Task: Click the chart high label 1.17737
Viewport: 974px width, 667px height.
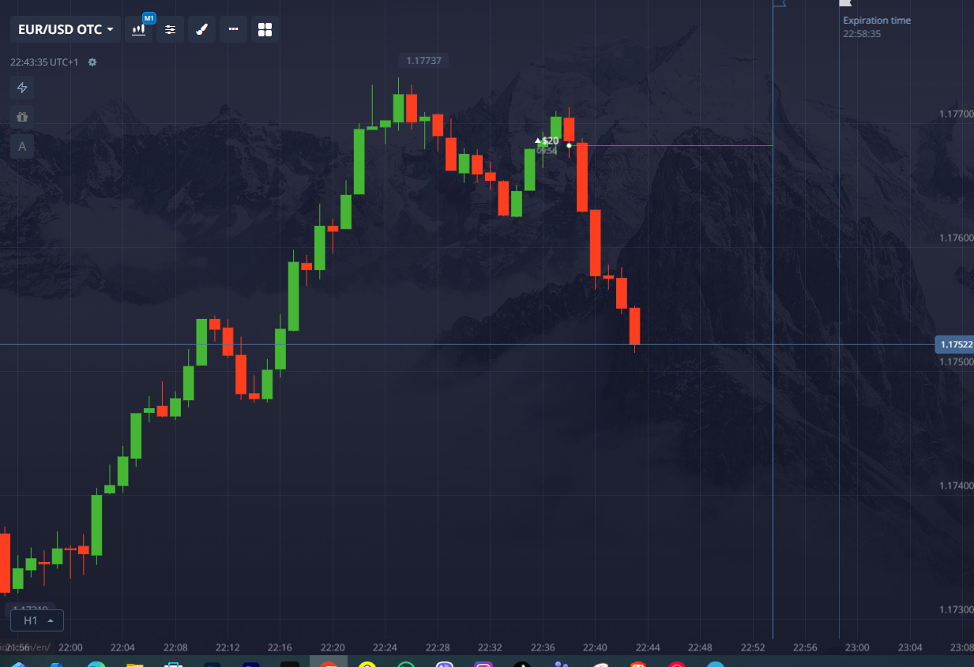Action: 423,60
